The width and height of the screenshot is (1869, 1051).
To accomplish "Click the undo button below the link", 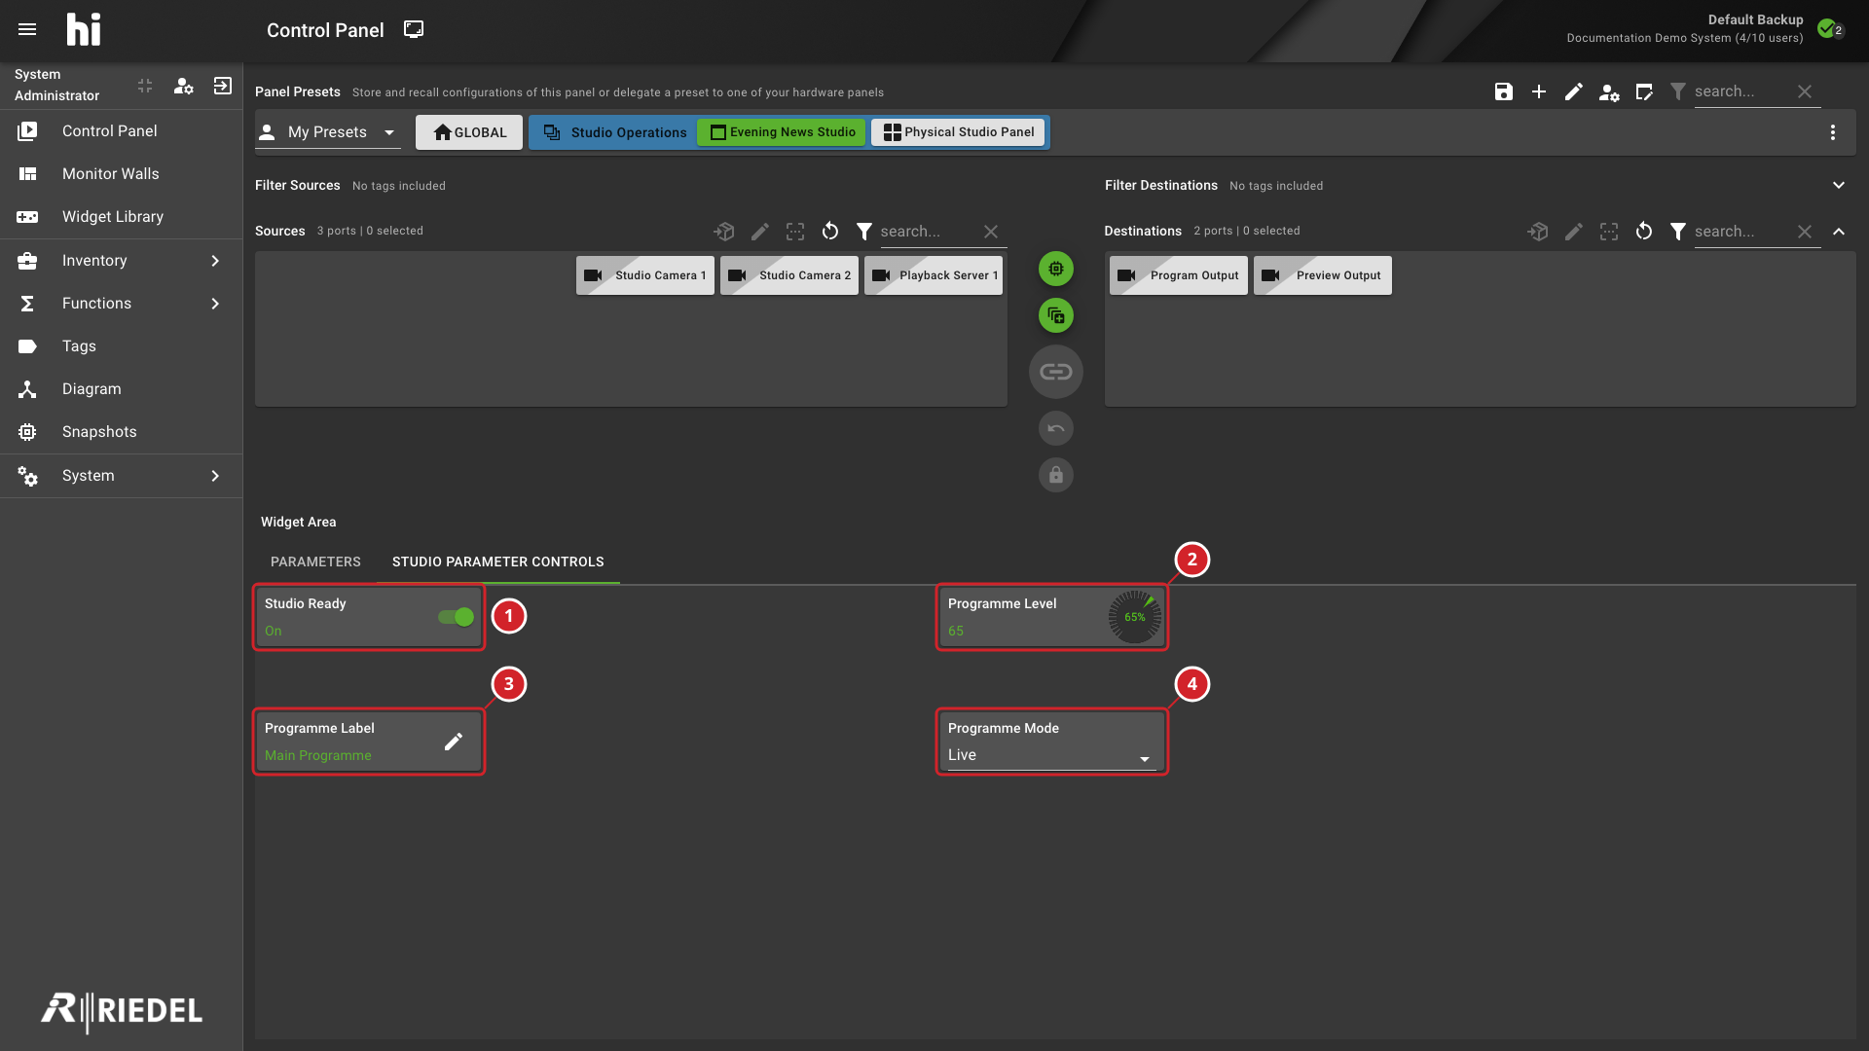I will (1056, 428).
